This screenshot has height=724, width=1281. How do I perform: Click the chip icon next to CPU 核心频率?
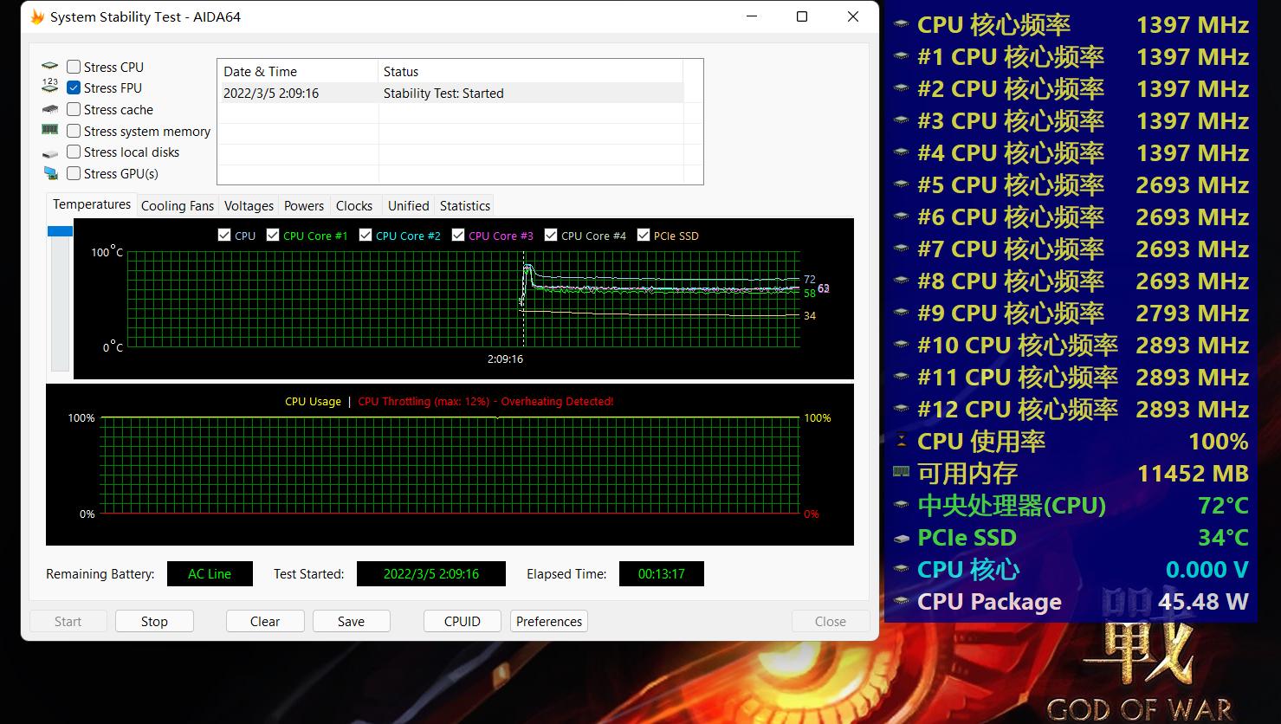click(902, 25)
